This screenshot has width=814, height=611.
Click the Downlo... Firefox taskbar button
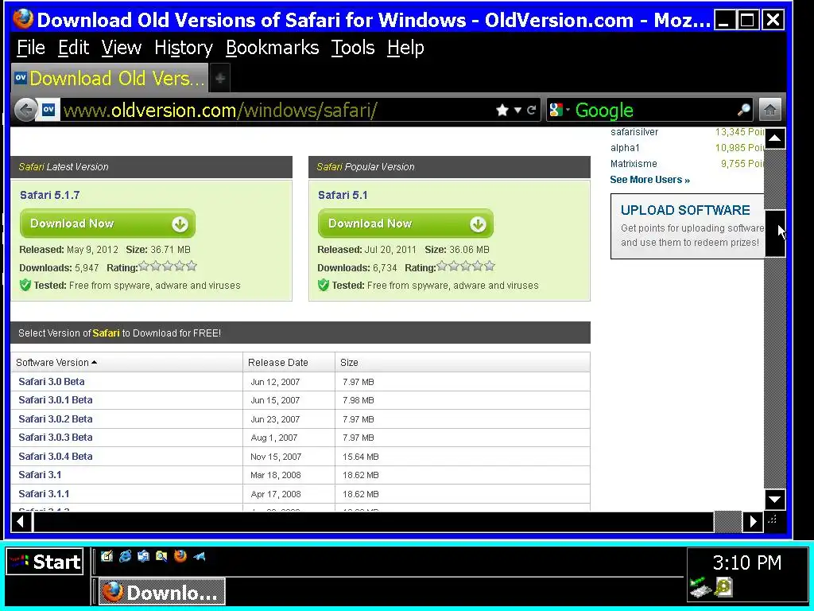(161, 592)
